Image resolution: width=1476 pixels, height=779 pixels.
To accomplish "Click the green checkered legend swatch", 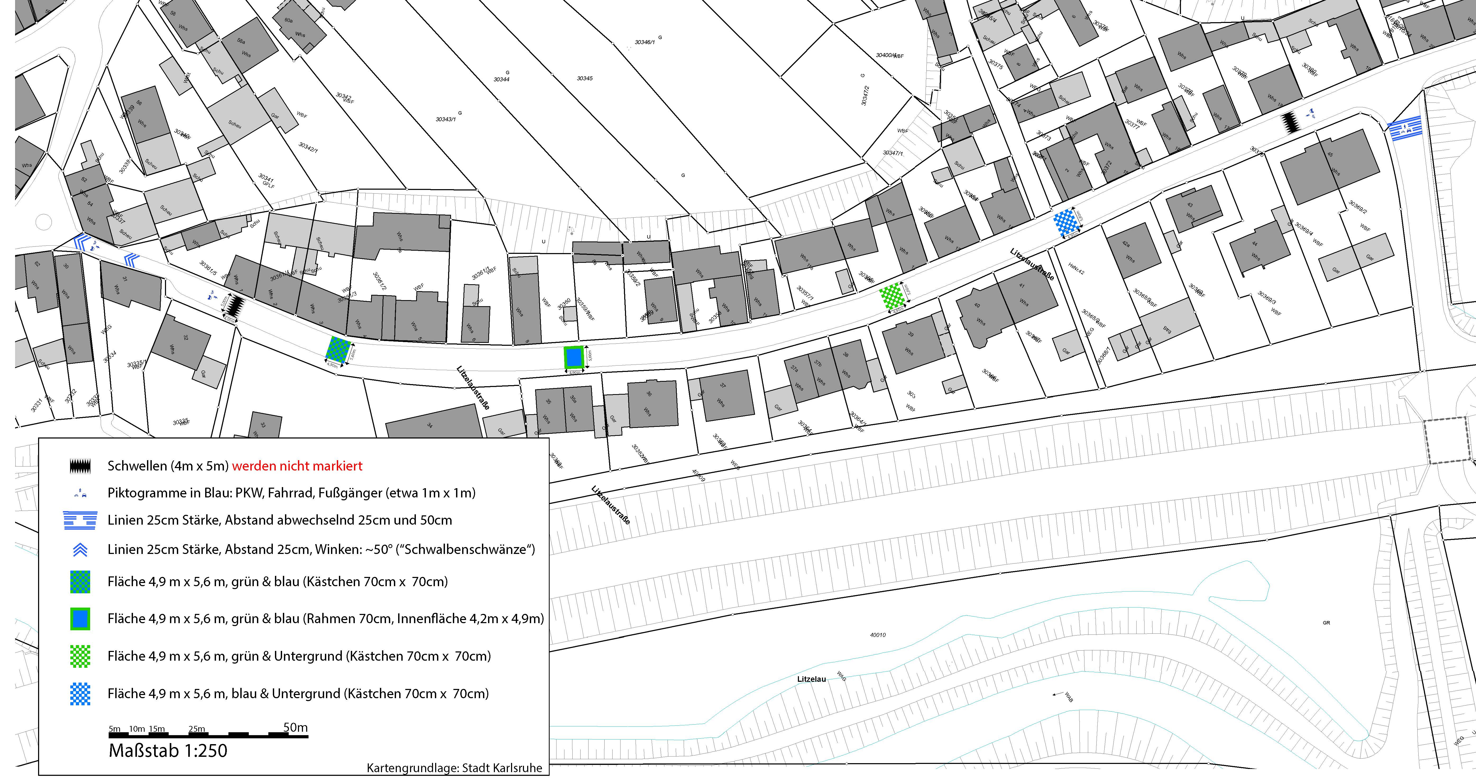I will click(80, 656).
